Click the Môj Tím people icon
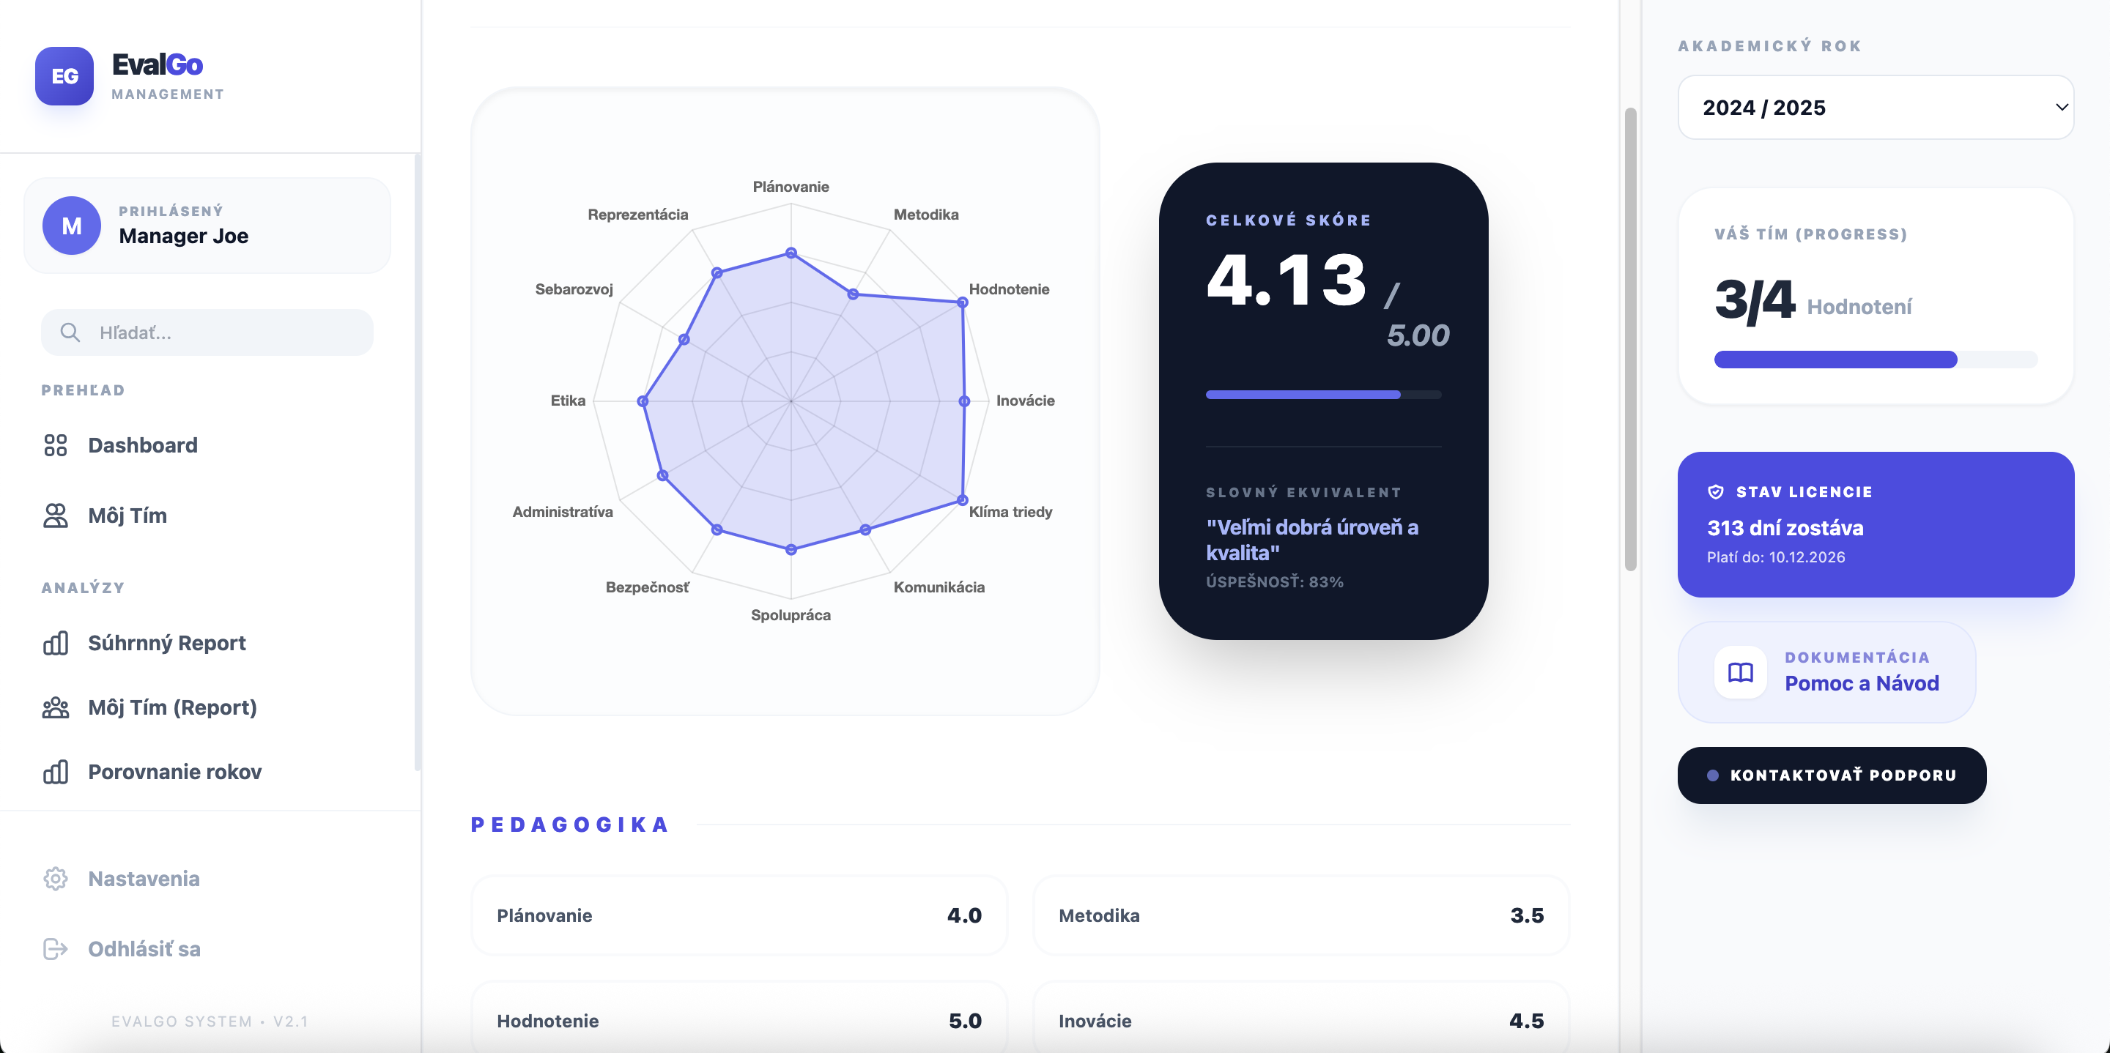This screenshot has width=2110, height=1053. [x=55, y=515]
